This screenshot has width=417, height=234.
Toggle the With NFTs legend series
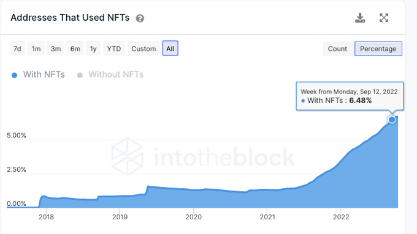click(38, 75)
